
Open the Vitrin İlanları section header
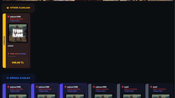tap(18, 8)
